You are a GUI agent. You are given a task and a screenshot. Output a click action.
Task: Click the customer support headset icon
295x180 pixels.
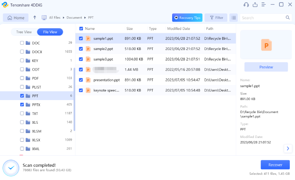pyautogui.click(x=246, y=5)
